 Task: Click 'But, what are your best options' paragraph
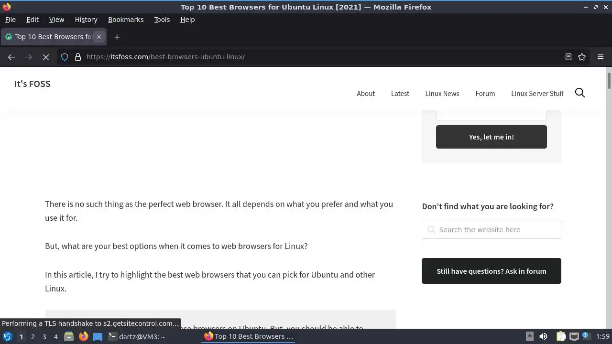176,246
